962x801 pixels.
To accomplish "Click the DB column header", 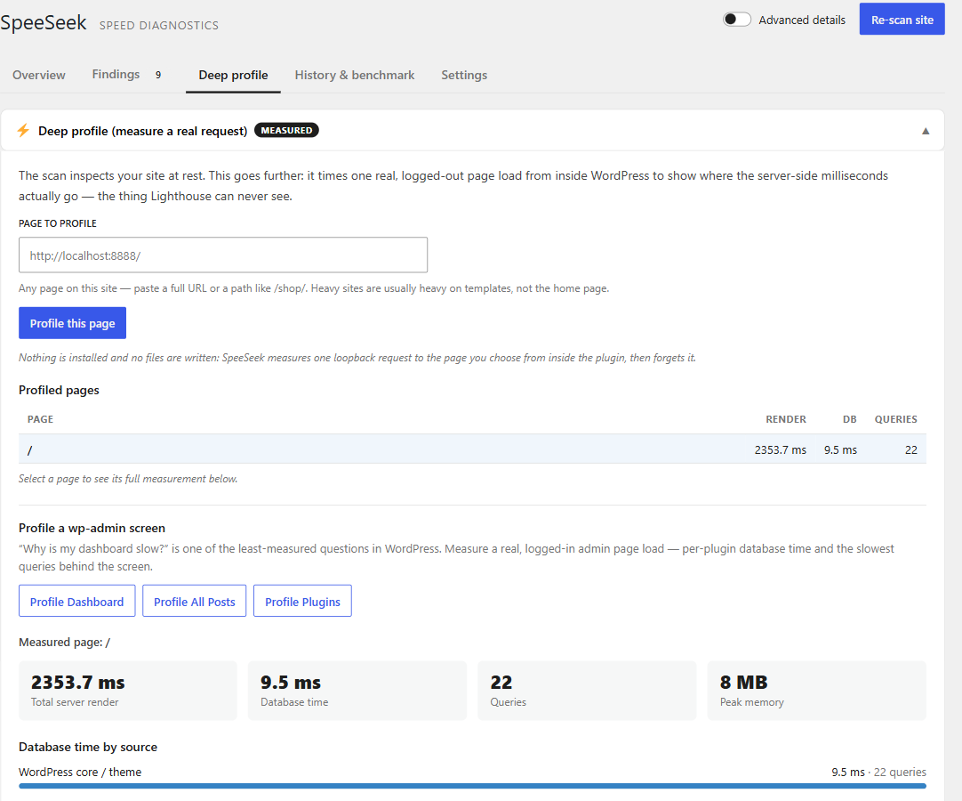I will pyautogui.click(x=850, y=419).
